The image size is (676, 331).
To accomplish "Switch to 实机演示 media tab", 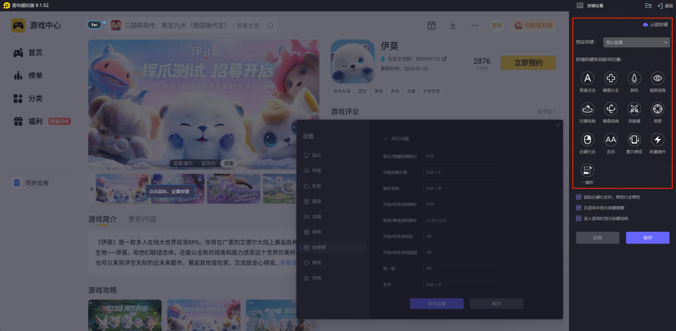I will [x=183, y=163].
